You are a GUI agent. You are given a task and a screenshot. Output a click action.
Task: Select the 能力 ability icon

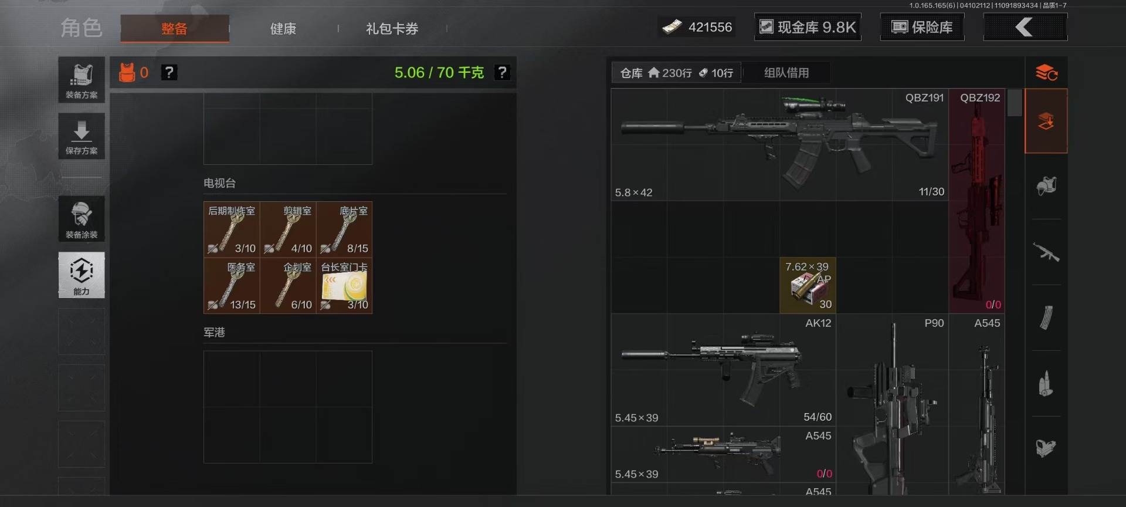(82, 275)
